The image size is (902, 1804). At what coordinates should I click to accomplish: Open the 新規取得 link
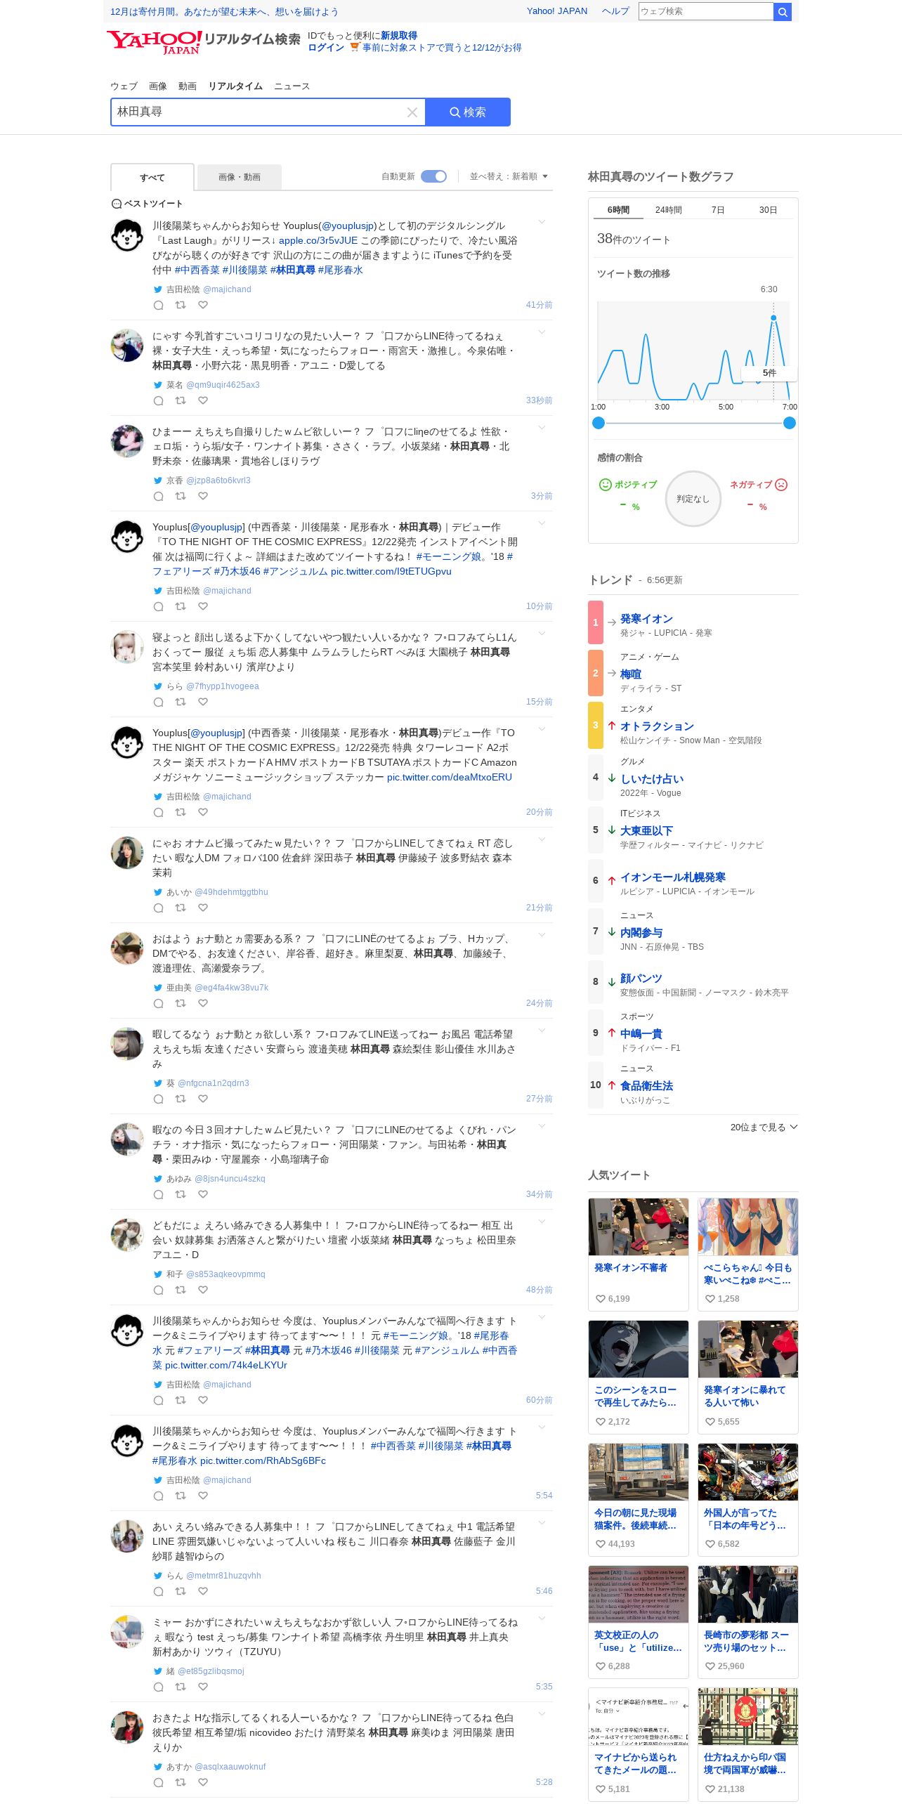point(399,36)
